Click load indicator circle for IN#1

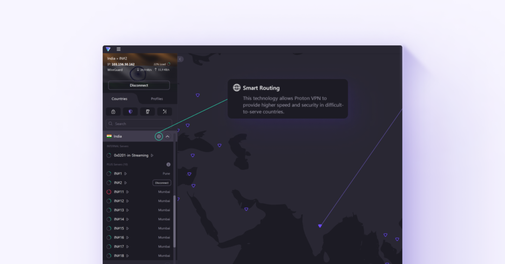coord(109,174)
